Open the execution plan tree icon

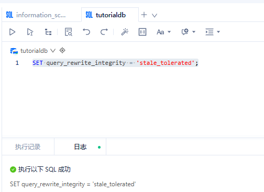48,32
